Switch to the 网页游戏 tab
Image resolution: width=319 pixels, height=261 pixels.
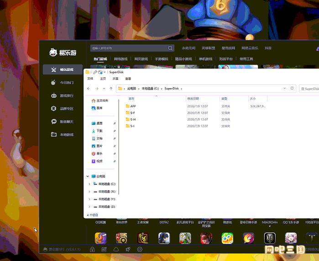click(141, 59)
